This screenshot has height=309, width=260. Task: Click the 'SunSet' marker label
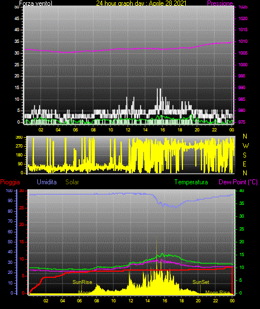pyautogui.click(x=201, y=282)
